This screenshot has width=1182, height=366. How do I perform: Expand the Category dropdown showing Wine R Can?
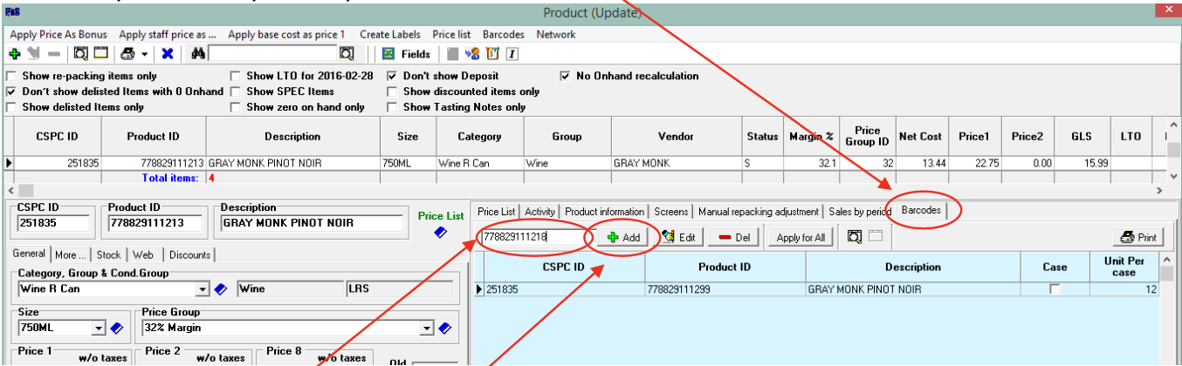[x=203, y=288]
